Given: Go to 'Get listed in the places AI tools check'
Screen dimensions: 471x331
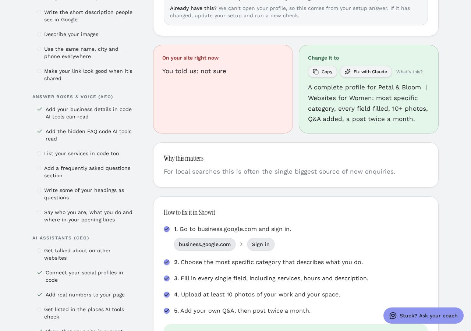Looking at the screenshot, I should (x=84, y=313).
